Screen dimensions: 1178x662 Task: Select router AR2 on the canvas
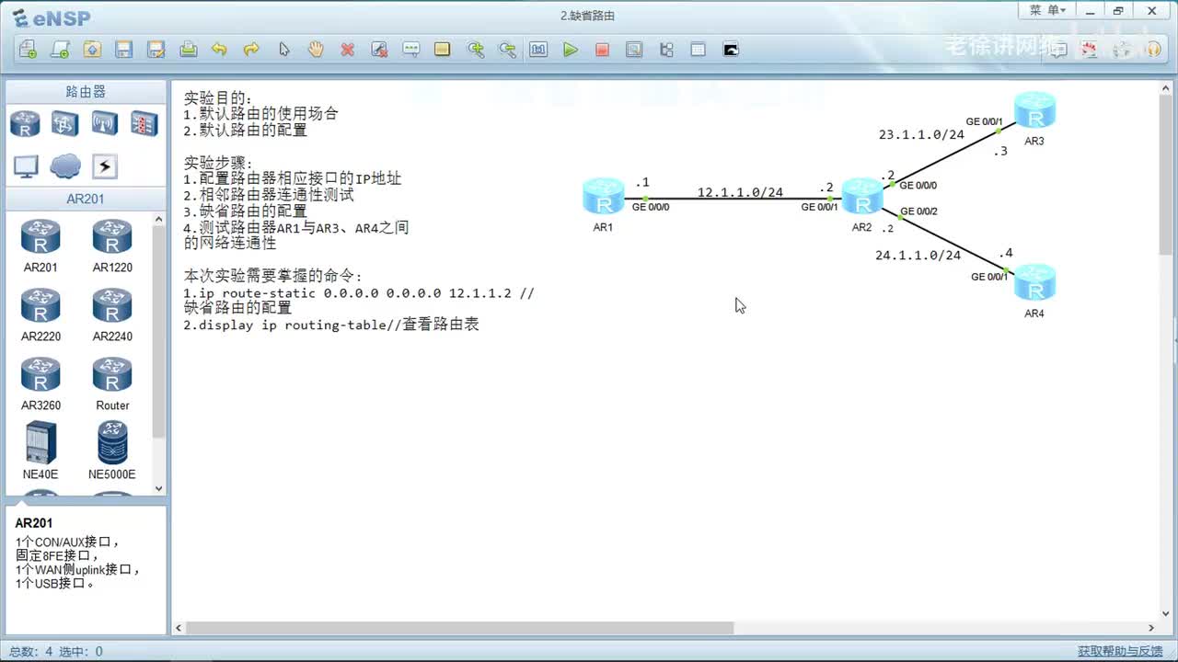tap(862, 197)
